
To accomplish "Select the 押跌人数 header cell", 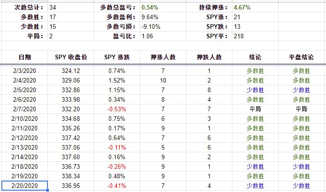I will coord(209,57).
